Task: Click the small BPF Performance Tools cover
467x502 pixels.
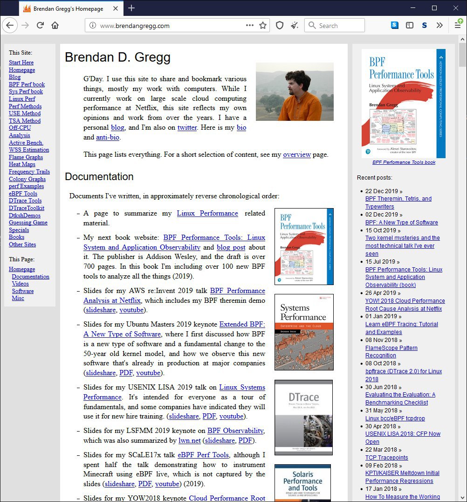Action: (x=304, y=246)
